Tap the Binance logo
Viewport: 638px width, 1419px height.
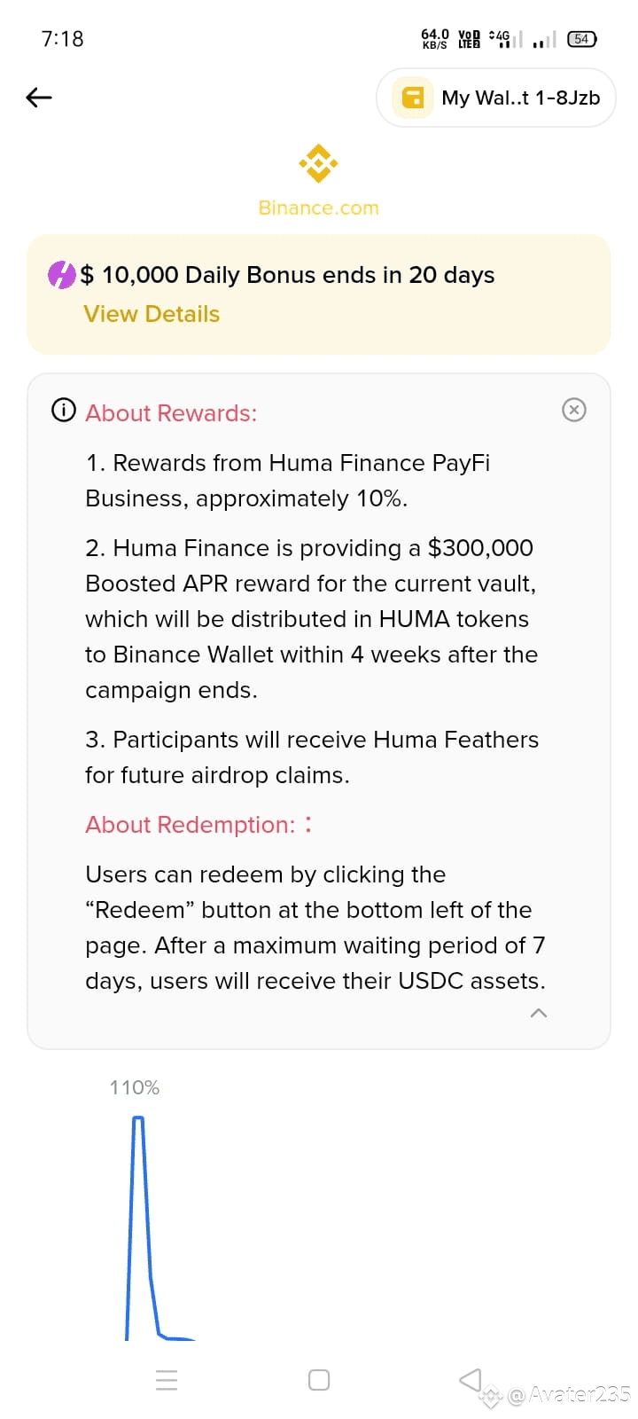point(319,163)
